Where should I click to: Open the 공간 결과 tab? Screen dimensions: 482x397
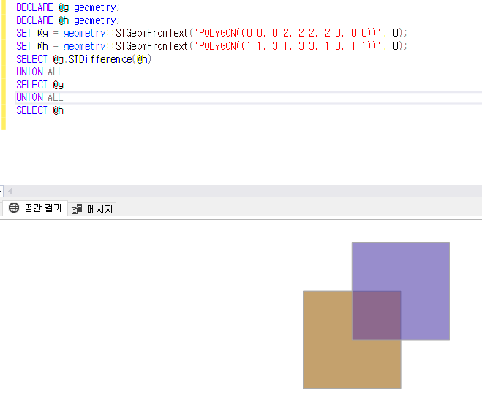tap(35, 208)
